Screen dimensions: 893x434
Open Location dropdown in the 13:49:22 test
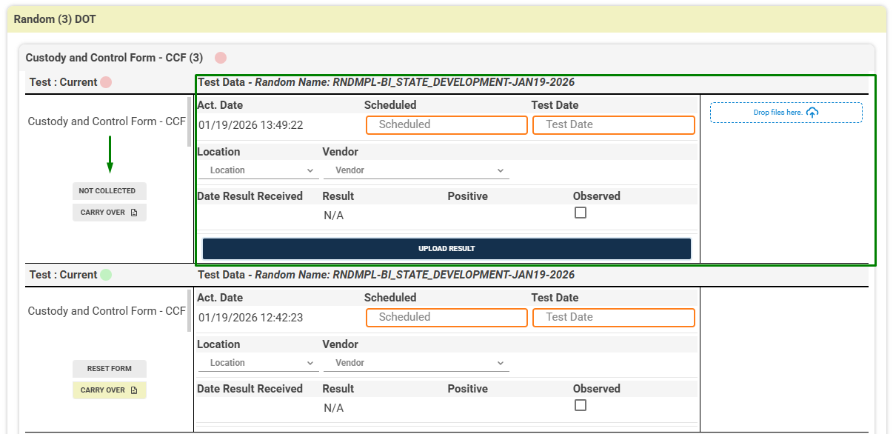pyautogui.click(x=258, y=170)
